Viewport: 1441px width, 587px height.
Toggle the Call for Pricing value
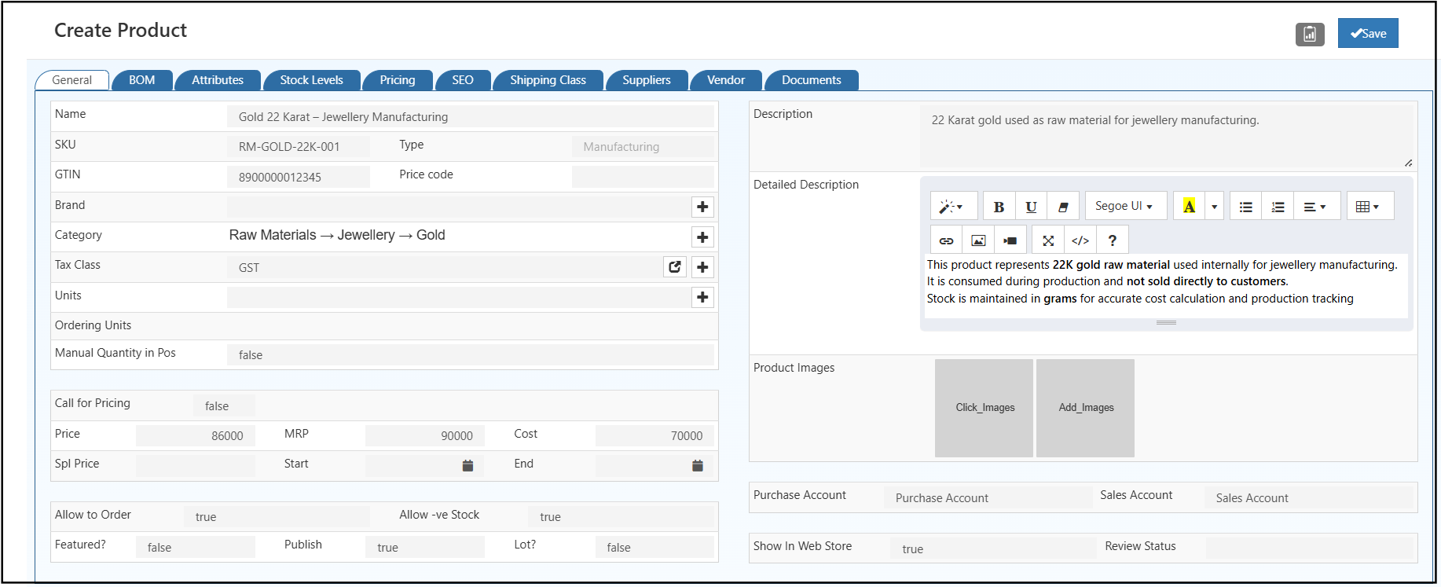pos(224,406)
